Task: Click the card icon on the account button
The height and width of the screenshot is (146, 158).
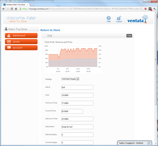Action: click(x=9, y=47)
